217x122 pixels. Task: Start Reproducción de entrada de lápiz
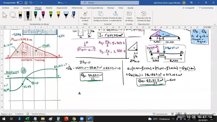144,16
